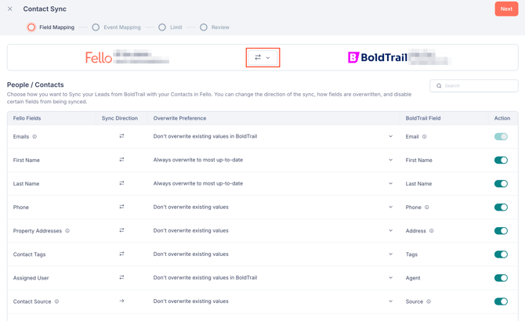Disable the Last Name sync toggle
The image size is (525, 321).
501,183
